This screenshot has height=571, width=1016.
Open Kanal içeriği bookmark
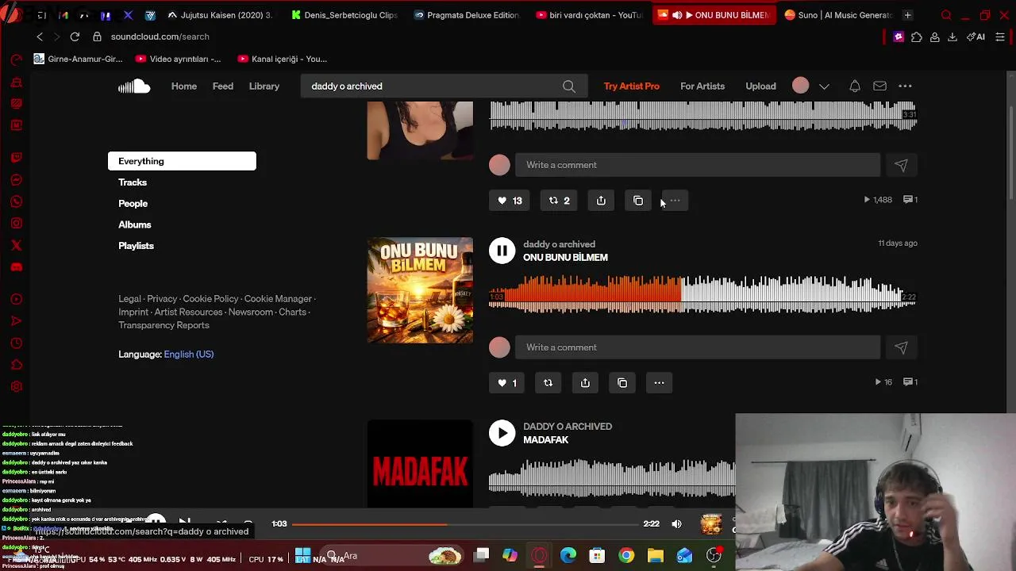[x=282, y=59]
